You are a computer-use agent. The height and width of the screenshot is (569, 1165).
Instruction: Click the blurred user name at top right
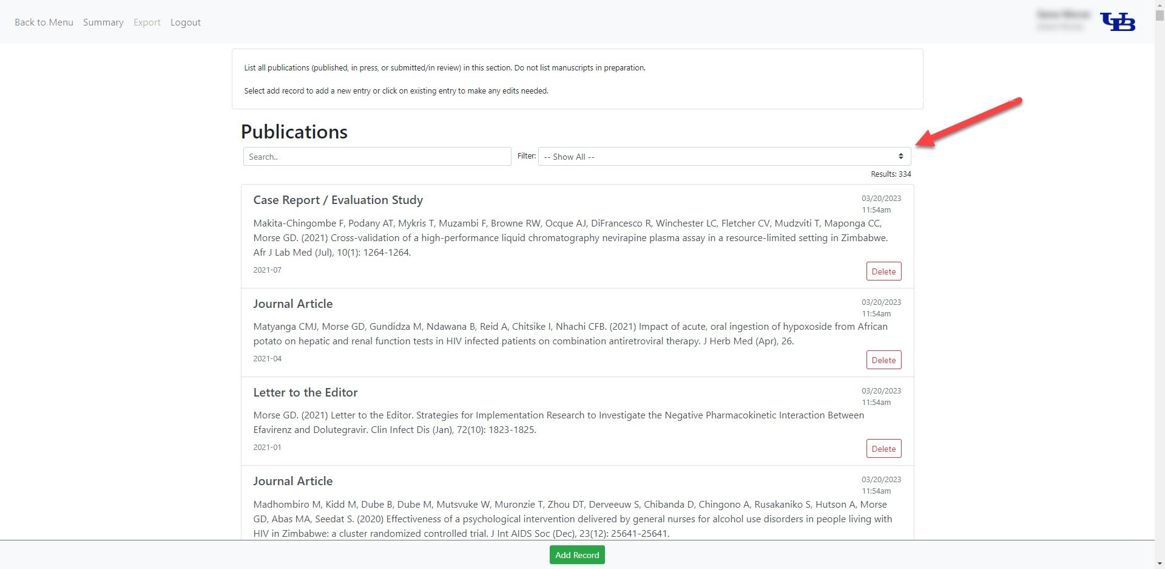[x=1063, y=15]
